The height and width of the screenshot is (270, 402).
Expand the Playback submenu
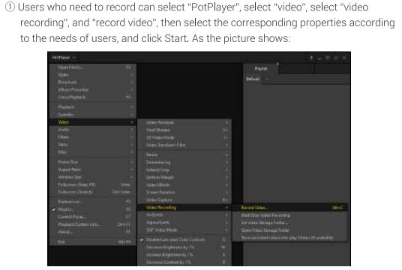(x=93, y=107)
